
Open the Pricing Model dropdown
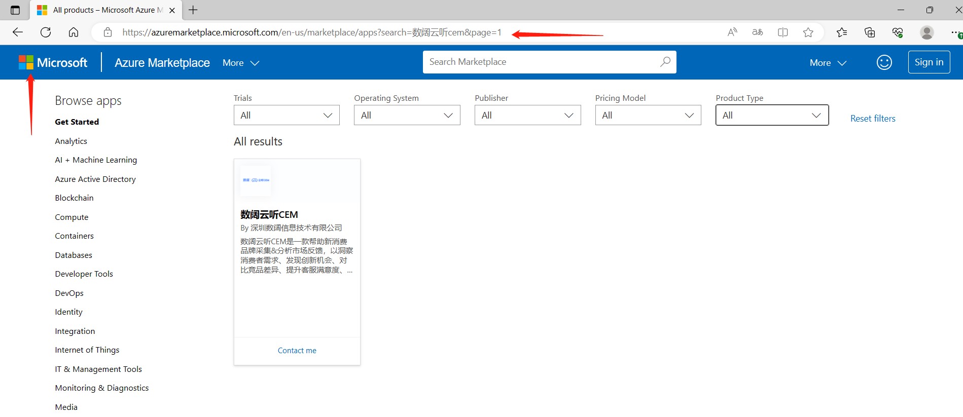pos(648,115)
